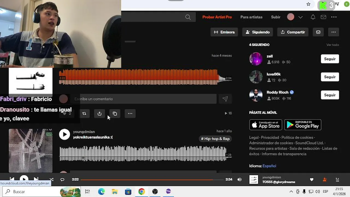The image size is (350, 197).
Task: Copy link of the playing track
Action: click(115, 114)
